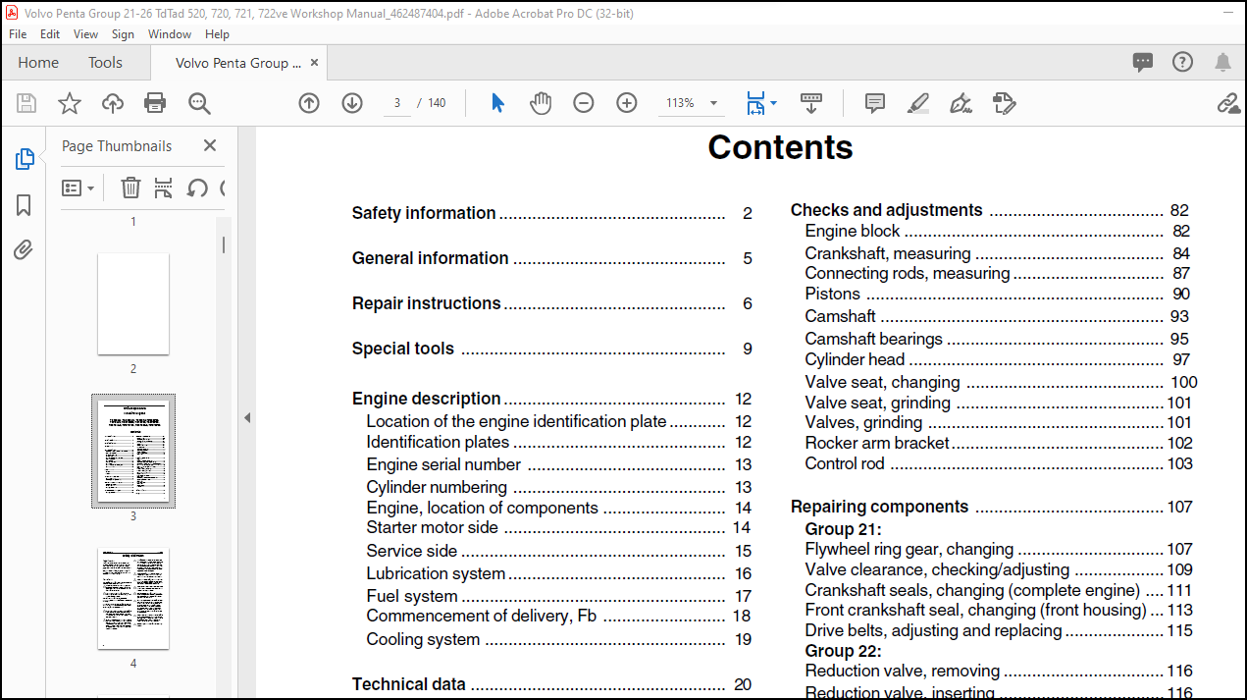Click the rotate pages counterclockwise icon
This screenshot has height=700, width=1247.
(x=197, y=188)
